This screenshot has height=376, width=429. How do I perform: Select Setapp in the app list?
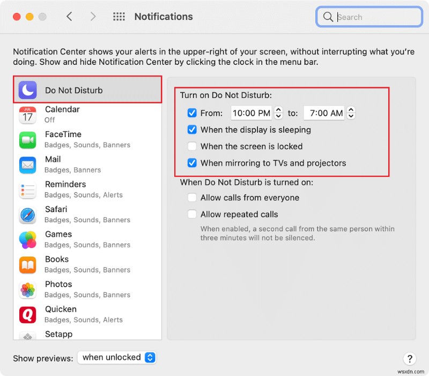coord(87,334)
